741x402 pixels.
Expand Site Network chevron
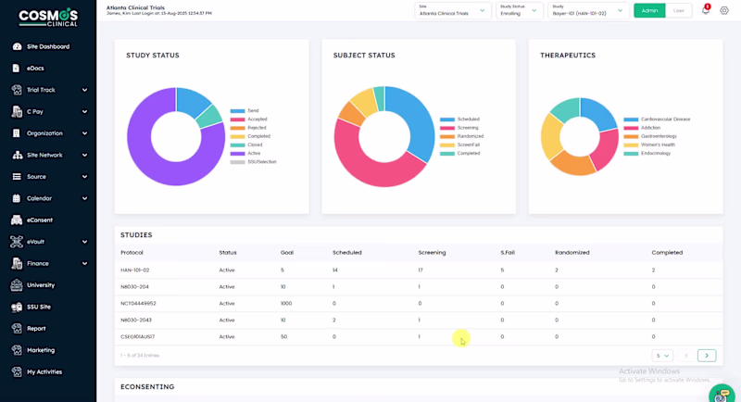pos(84,155)
